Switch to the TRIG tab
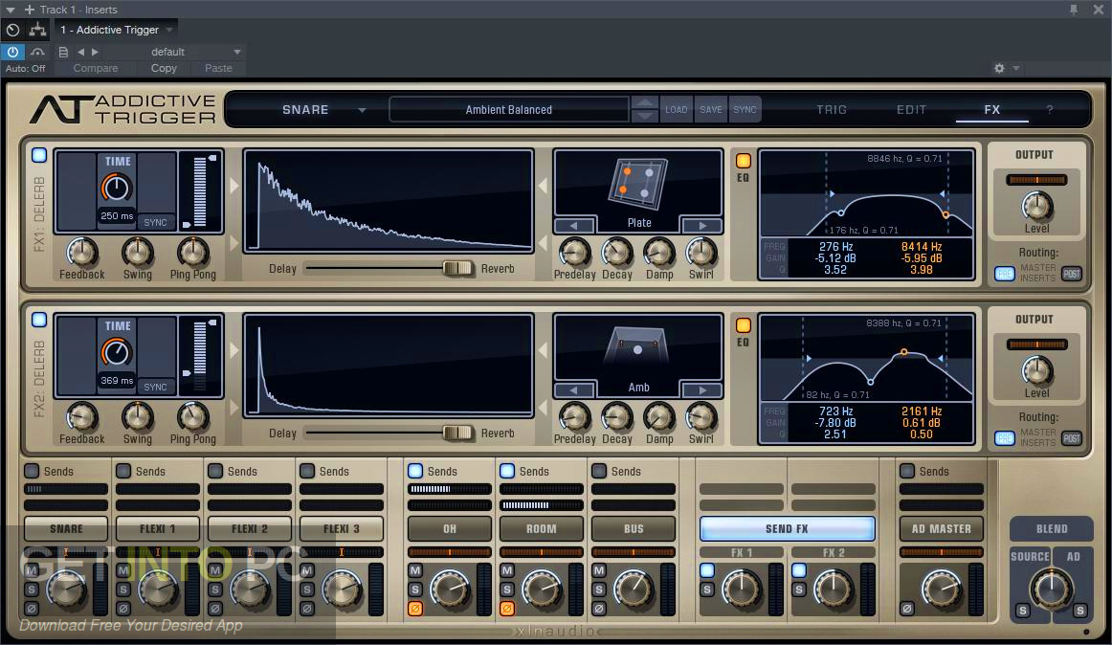The image size is (1112, 645). tap(832, 110)
